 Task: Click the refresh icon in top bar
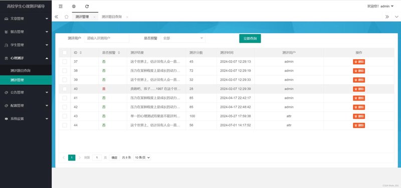point(87,7)
